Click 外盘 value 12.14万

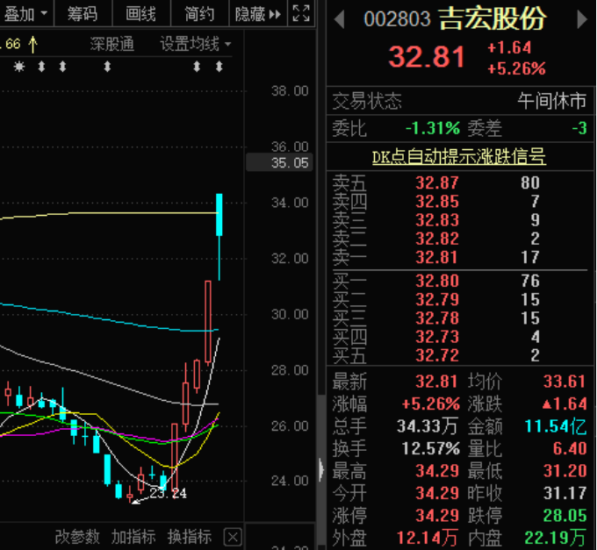pyautogui.click(x=427, y=538)
